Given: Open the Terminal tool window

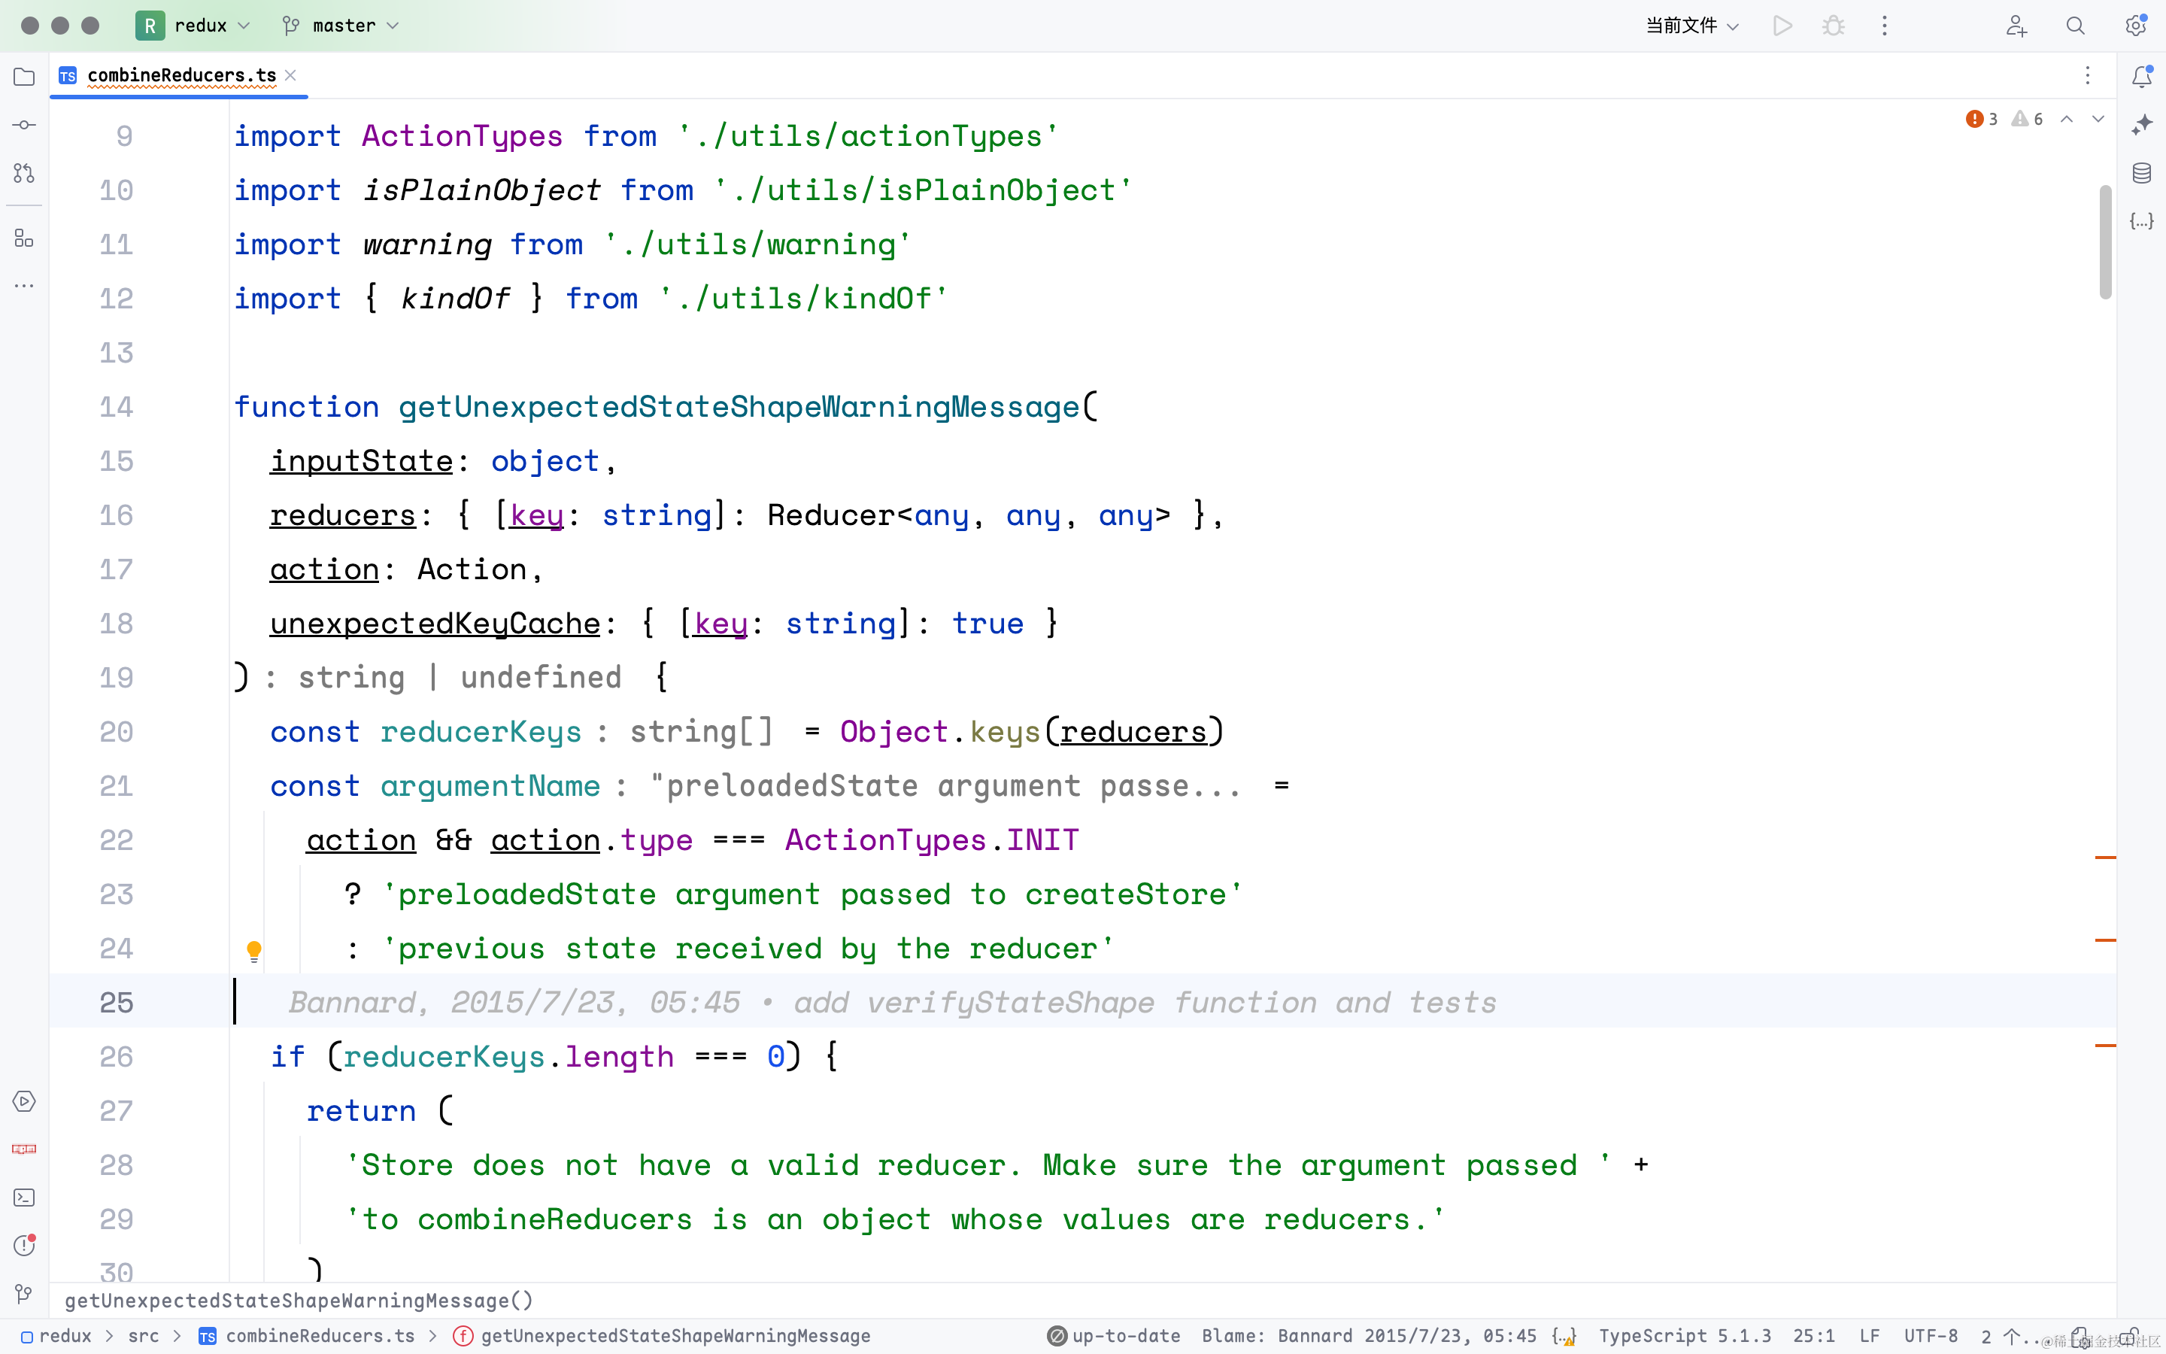Looking at the screenshot, I should [24, 1198].
